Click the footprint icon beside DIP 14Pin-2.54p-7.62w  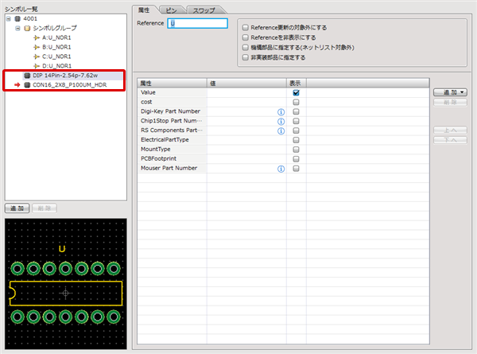click(x=27, y=76)
